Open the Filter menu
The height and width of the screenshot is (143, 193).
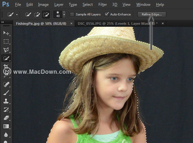pyautogui.click(x=103, y=5)
